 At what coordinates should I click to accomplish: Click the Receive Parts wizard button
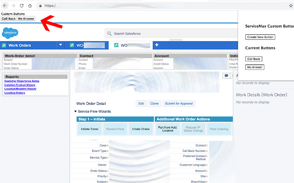pyautogui.click(x=115, y=129)
